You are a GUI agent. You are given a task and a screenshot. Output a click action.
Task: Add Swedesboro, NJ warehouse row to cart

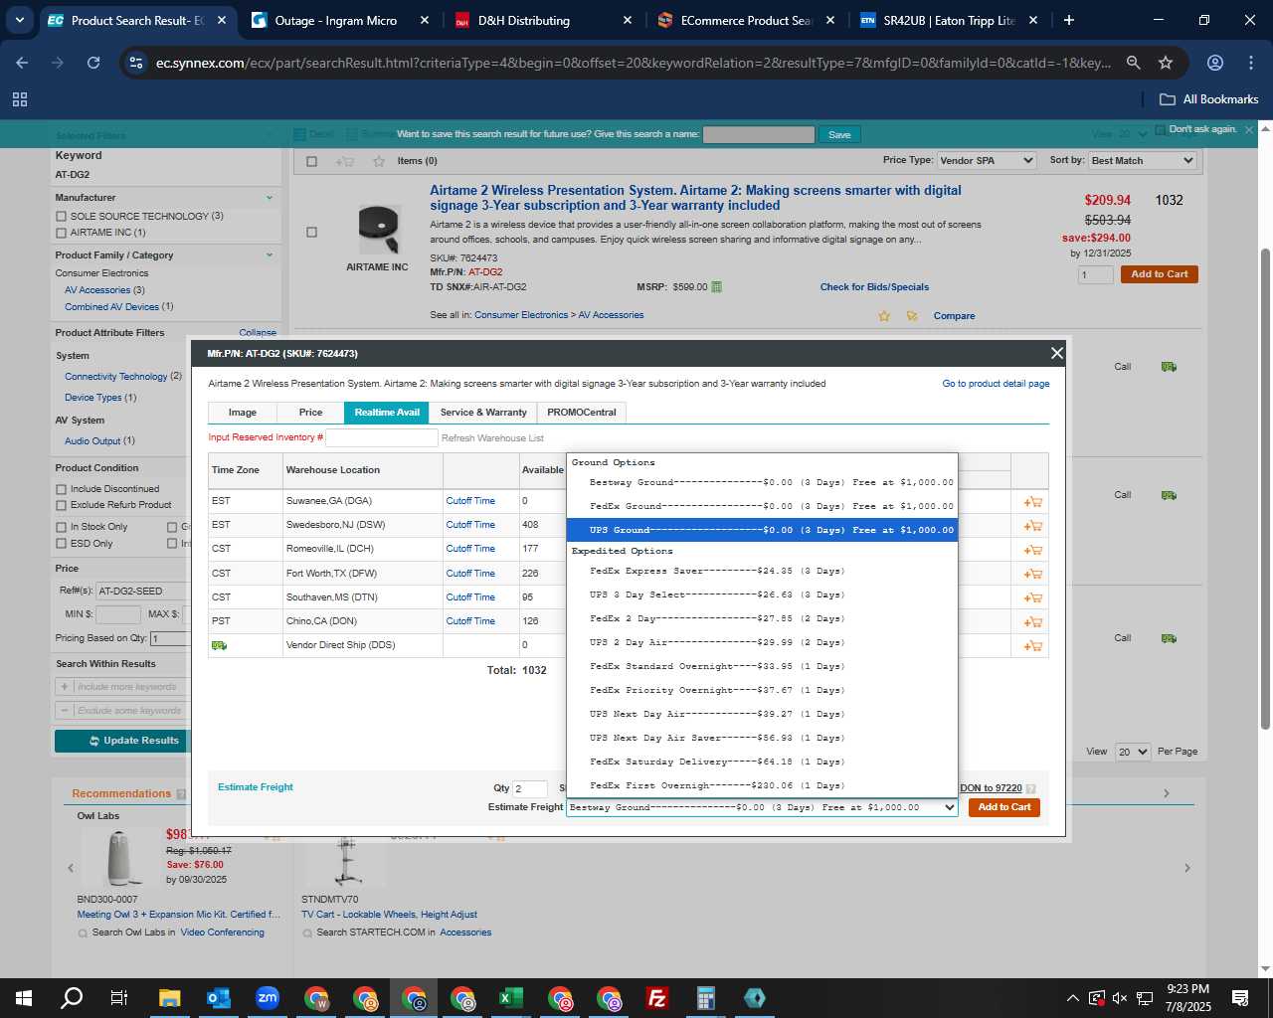point(1033,526)
